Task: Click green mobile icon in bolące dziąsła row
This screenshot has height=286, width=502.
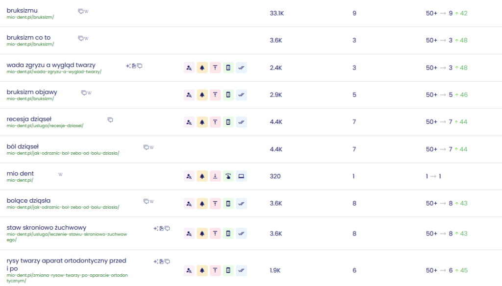Action: (228, 203)
